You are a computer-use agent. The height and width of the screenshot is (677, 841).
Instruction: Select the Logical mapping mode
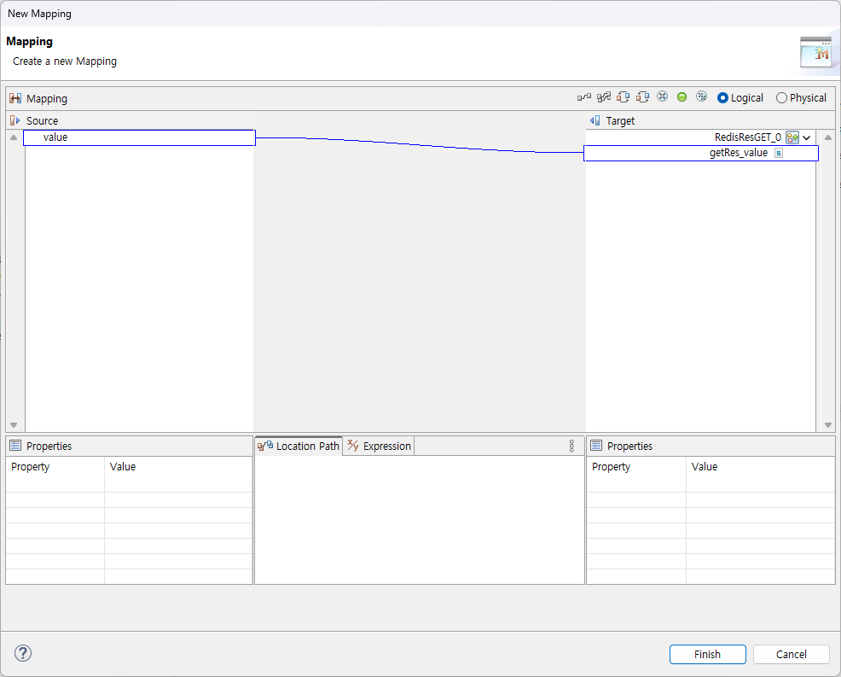click(x=721, y=97)
